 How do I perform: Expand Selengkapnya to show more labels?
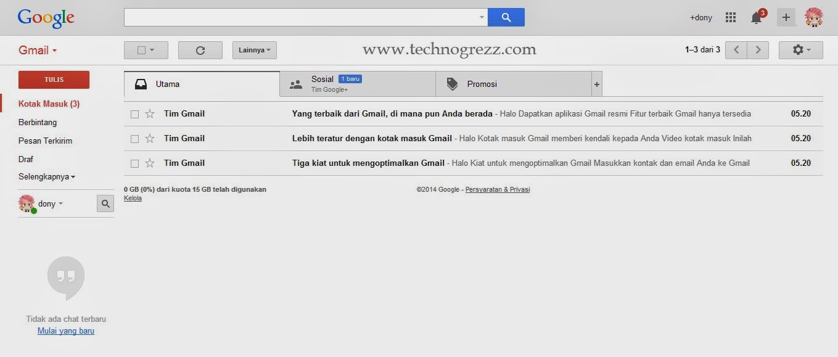47,177
